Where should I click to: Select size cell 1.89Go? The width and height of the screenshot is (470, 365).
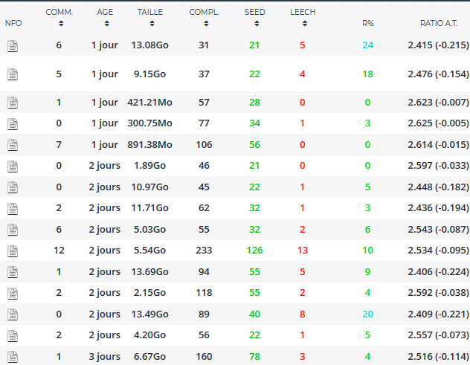click(x=150, y=166)
